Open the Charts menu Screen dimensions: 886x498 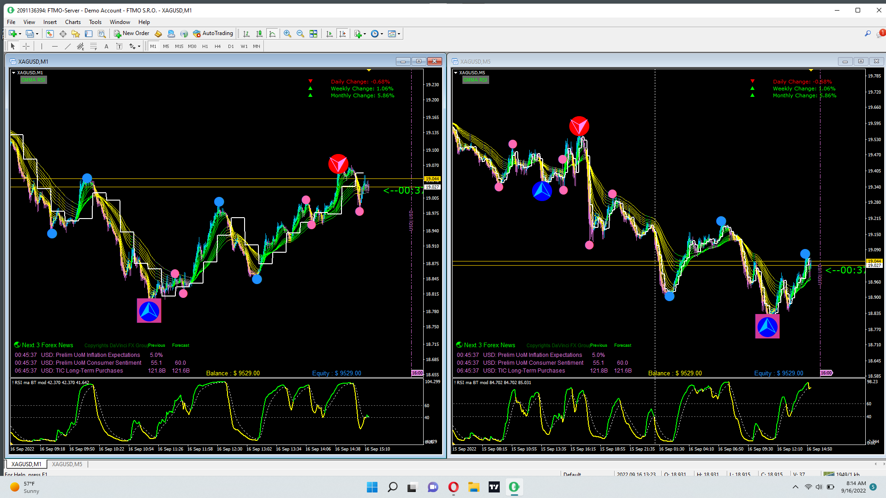point(72,22)
